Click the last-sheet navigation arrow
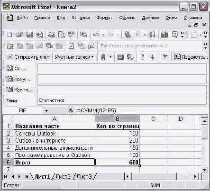 pos(27,177)
